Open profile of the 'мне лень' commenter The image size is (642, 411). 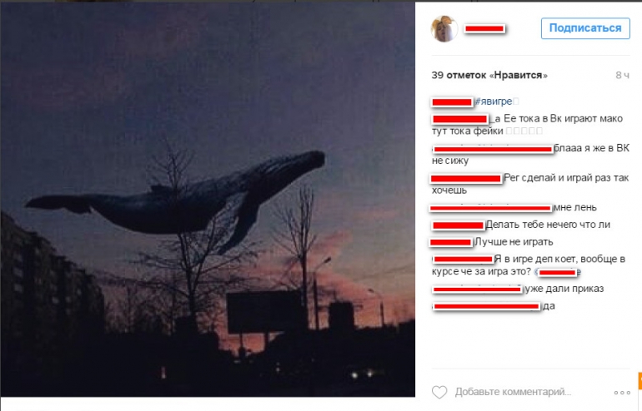click(490, 208)
